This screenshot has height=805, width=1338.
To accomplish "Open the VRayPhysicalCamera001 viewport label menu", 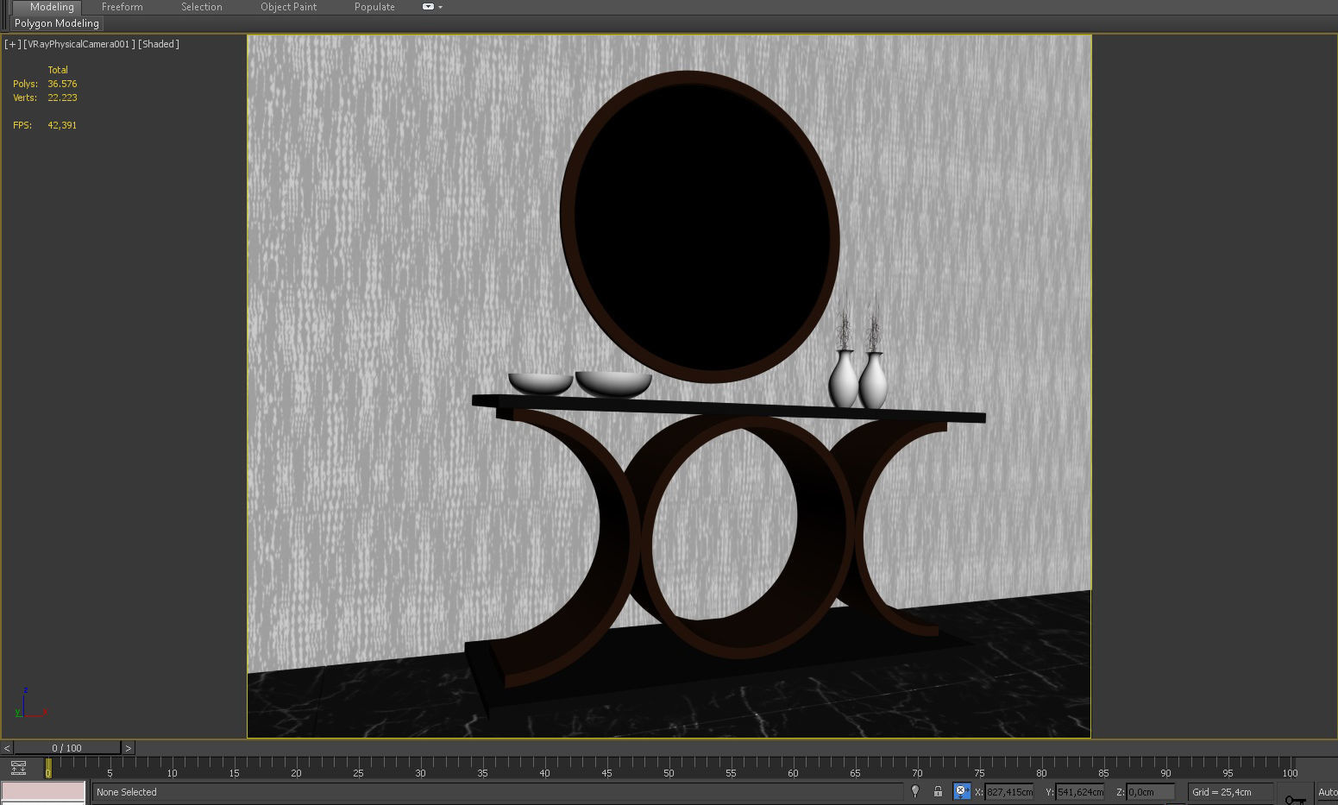I will point(79,44).
